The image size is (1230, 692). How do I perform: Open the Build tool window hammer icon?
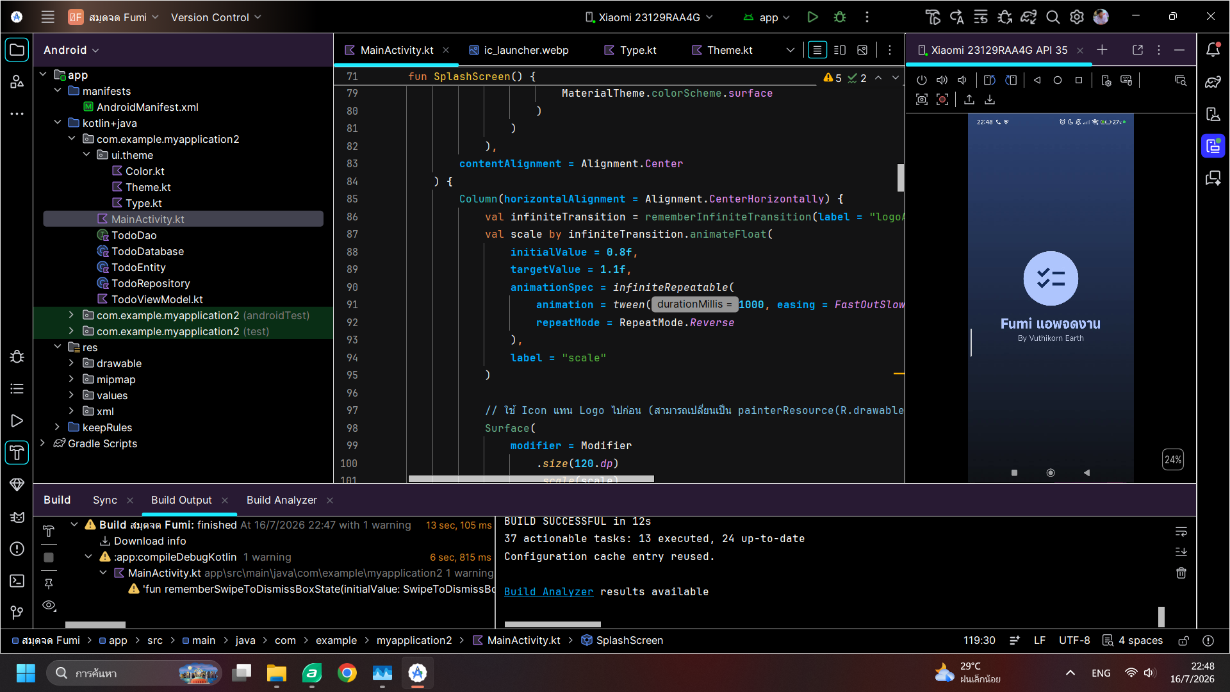click(x=17, y=453)
